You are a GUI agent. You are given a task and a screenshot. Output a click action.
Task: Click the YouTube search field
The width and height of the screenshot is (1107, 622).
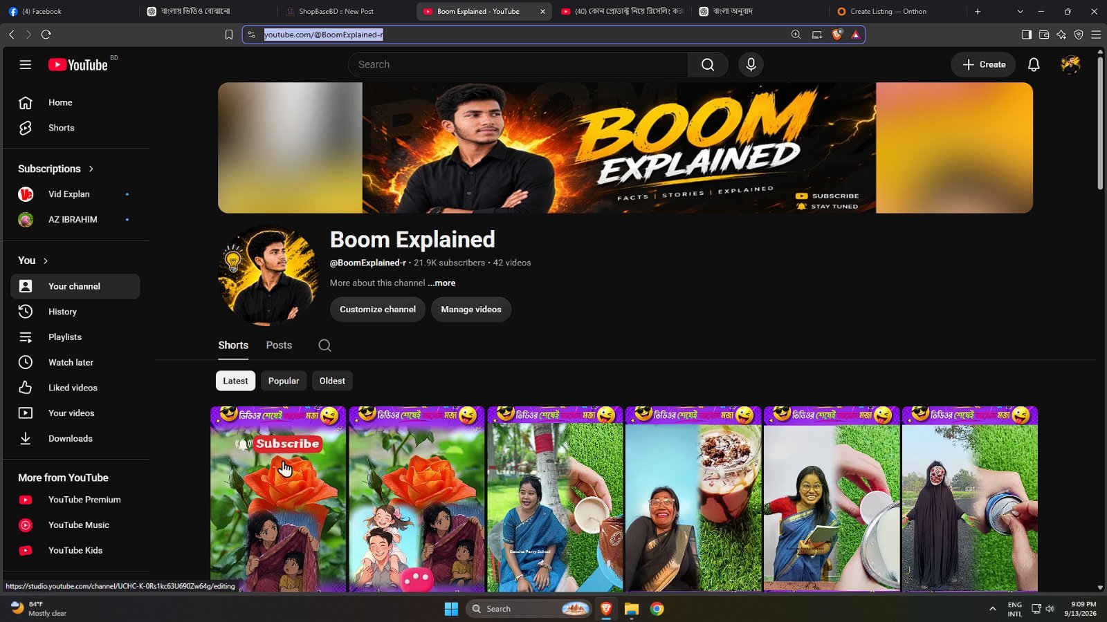point(518,64)
